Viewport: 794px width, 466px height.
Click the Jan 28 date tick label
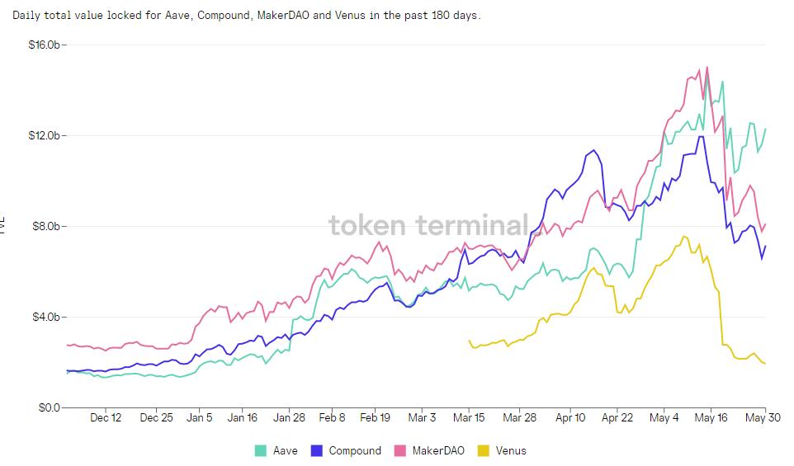point(289,418)
